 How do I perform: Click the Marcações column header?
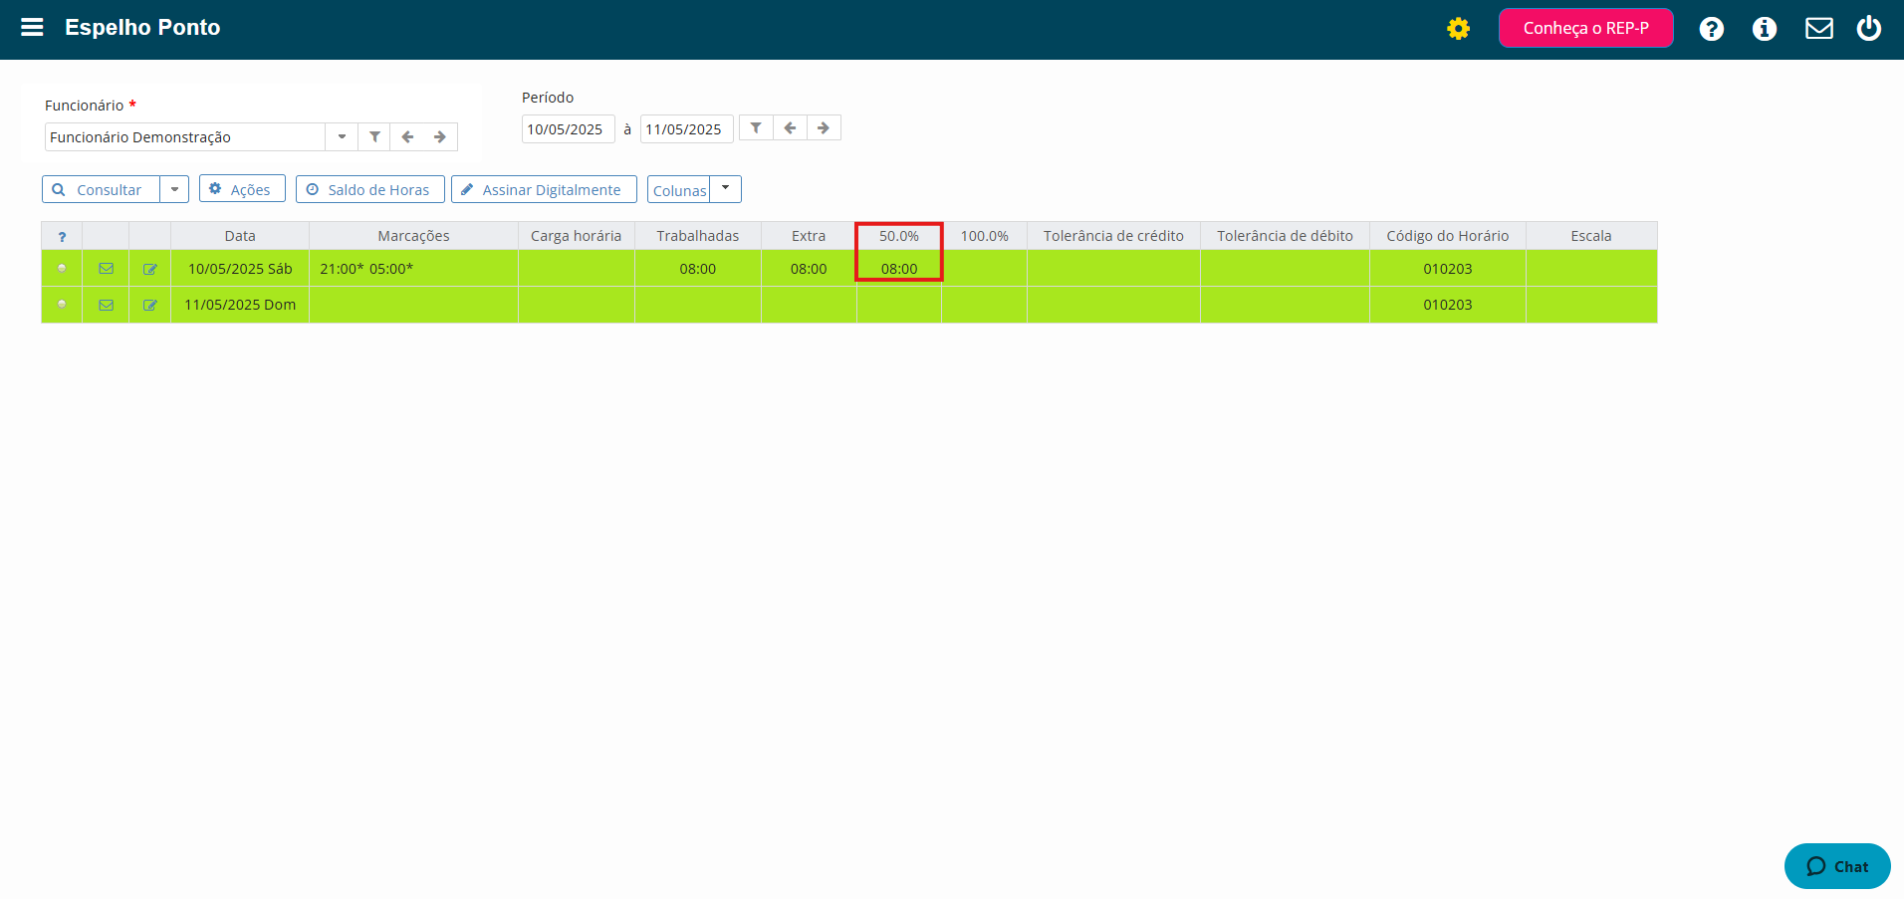413,236
